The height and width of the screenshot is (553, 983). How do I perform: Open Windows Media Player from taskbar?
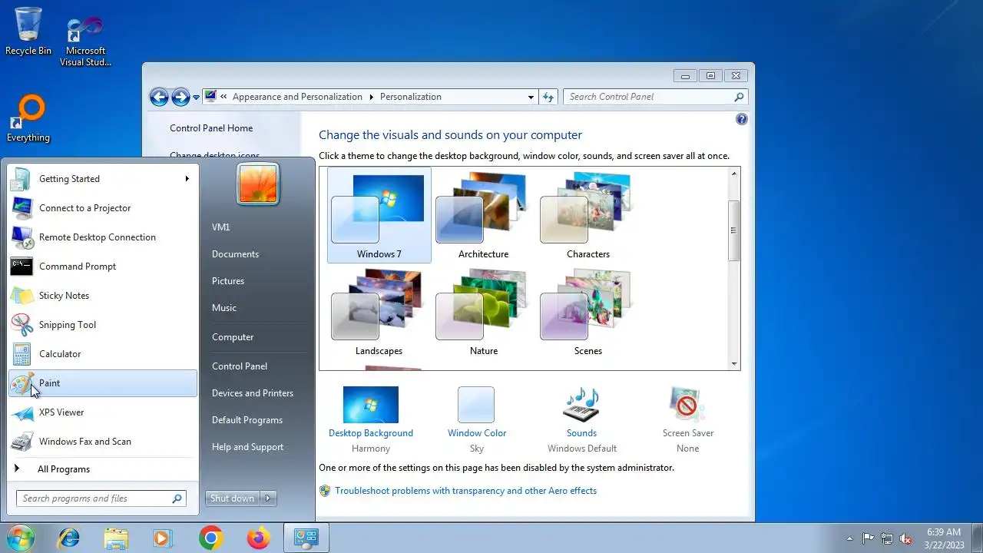coord(163,538)
